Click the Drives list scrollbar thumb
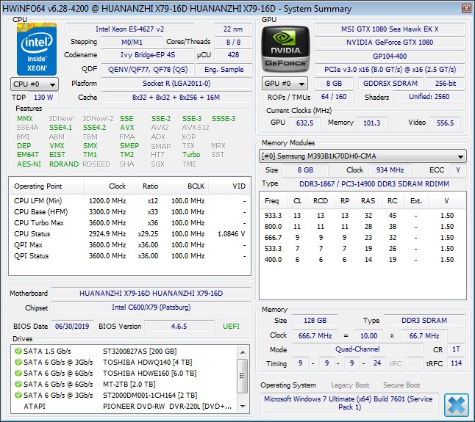Screen dimensions: 475x422 243,376
